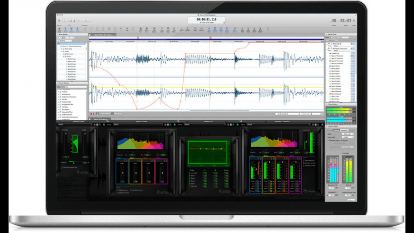Image resolution: width=414 pixels, height=233 pixels.
Task: Click the small gear beside the time display
Action: pyautogui.click(x=224, y=22)
